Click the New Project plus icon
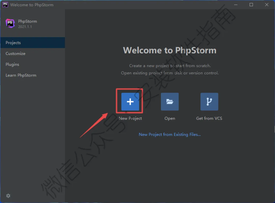Screen dimensions: 275x203 [x=130, y=102]
